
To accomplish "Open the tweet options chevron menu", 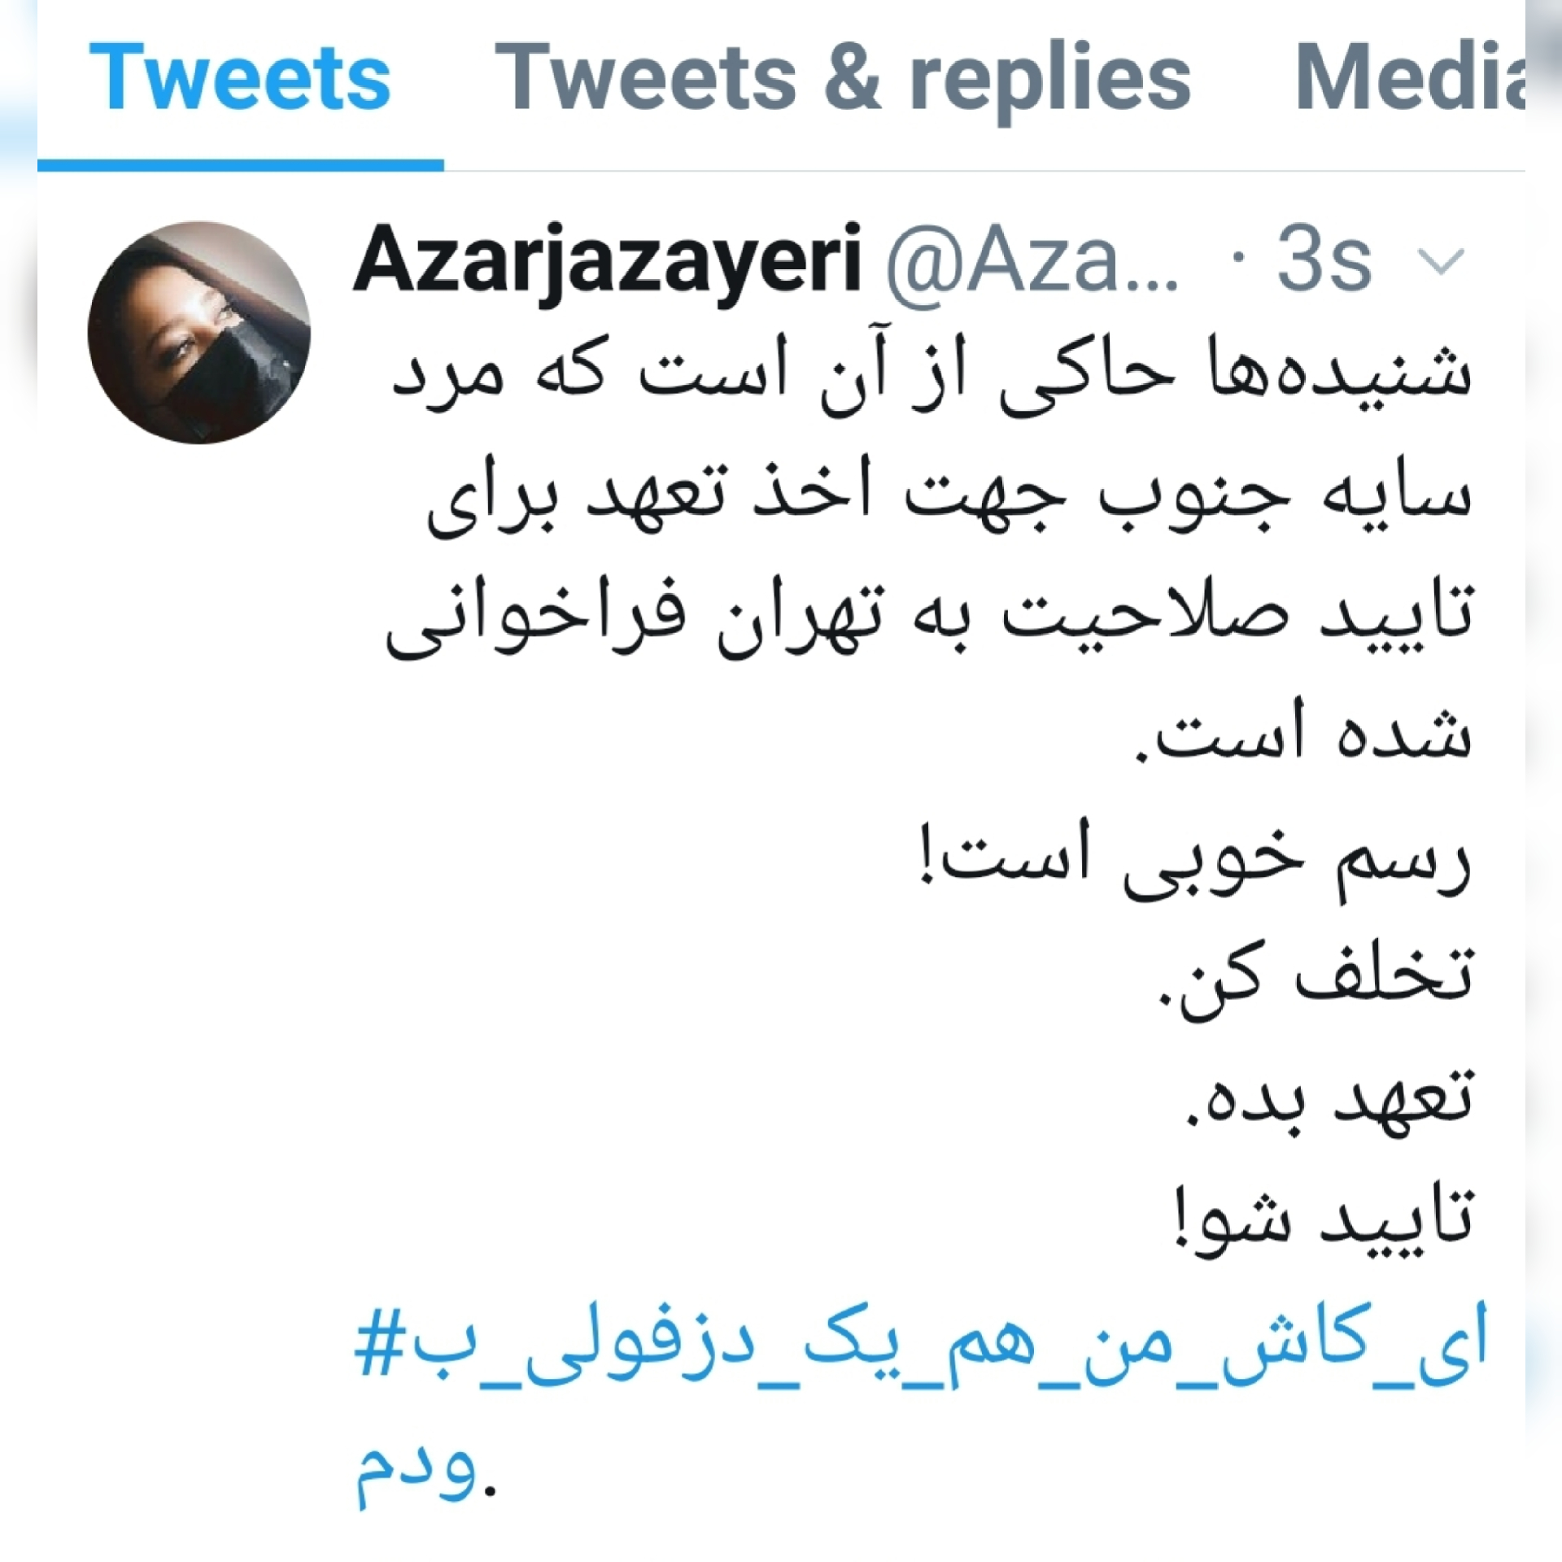I will point(1441,262).
